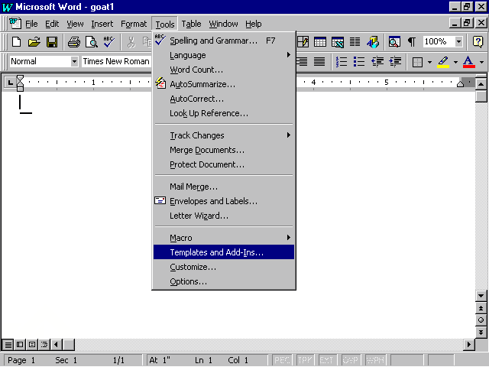The image size is (489, 367).
Task: Click the Drawing toolbar icon
Action: pos(373,41)
